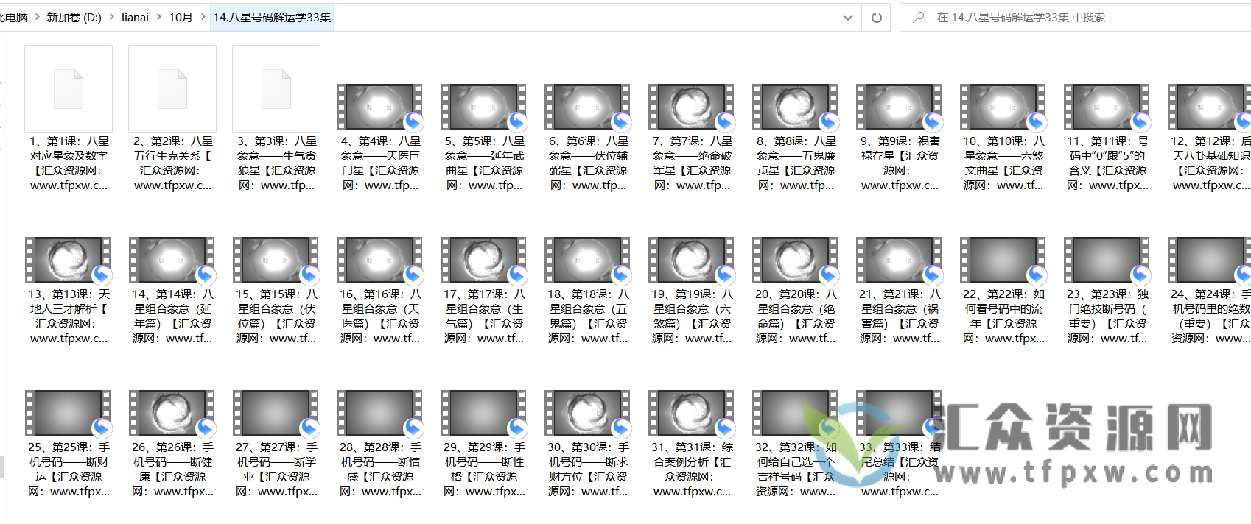Expand the chevron after 10月 breadcrumb
The width and height of the screenshot is (1251, 524).
click(203, 18)
